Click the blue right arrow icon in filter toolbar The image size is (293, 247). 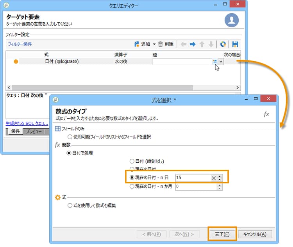click(193, 44)
